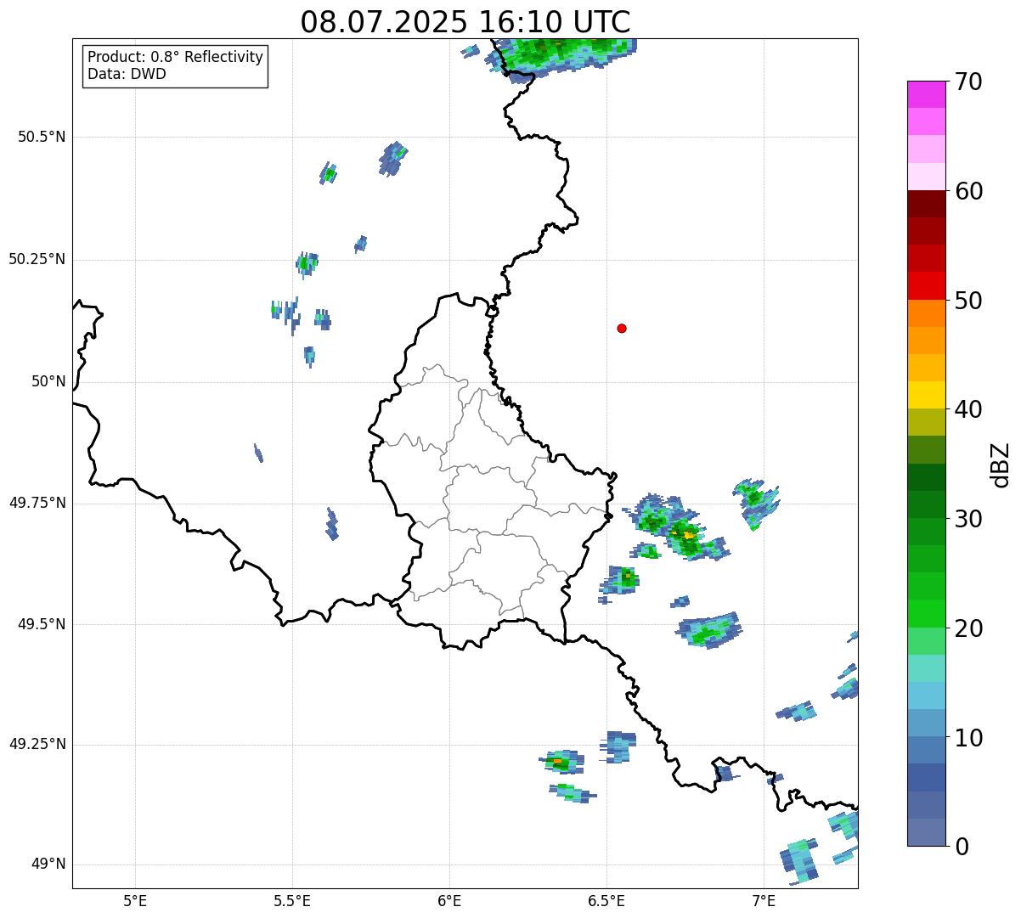The image size is (1021, 918).
Task: Click the 5.5°E longitude label
Action: pyautogui.click(x=292, y=900)
